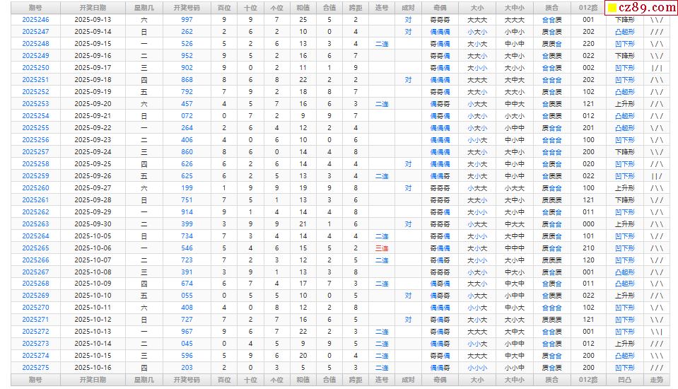
Task: Click the 期号 column header in top row
Action: (x=35, y=6)
